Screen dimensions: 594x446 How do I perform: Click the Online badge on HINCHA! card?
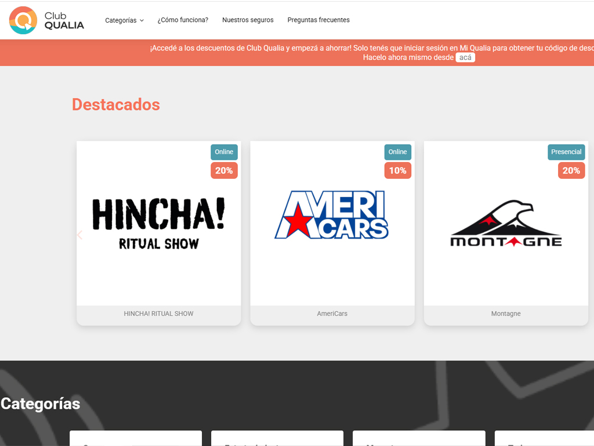pos(224,152)
